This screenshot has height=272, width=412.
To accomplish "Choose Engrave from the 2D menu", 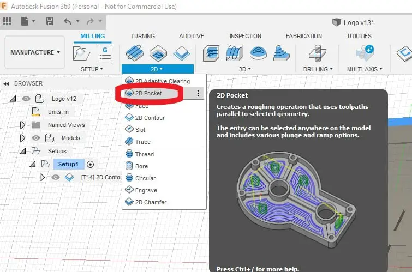I will (x=163, y=190).
